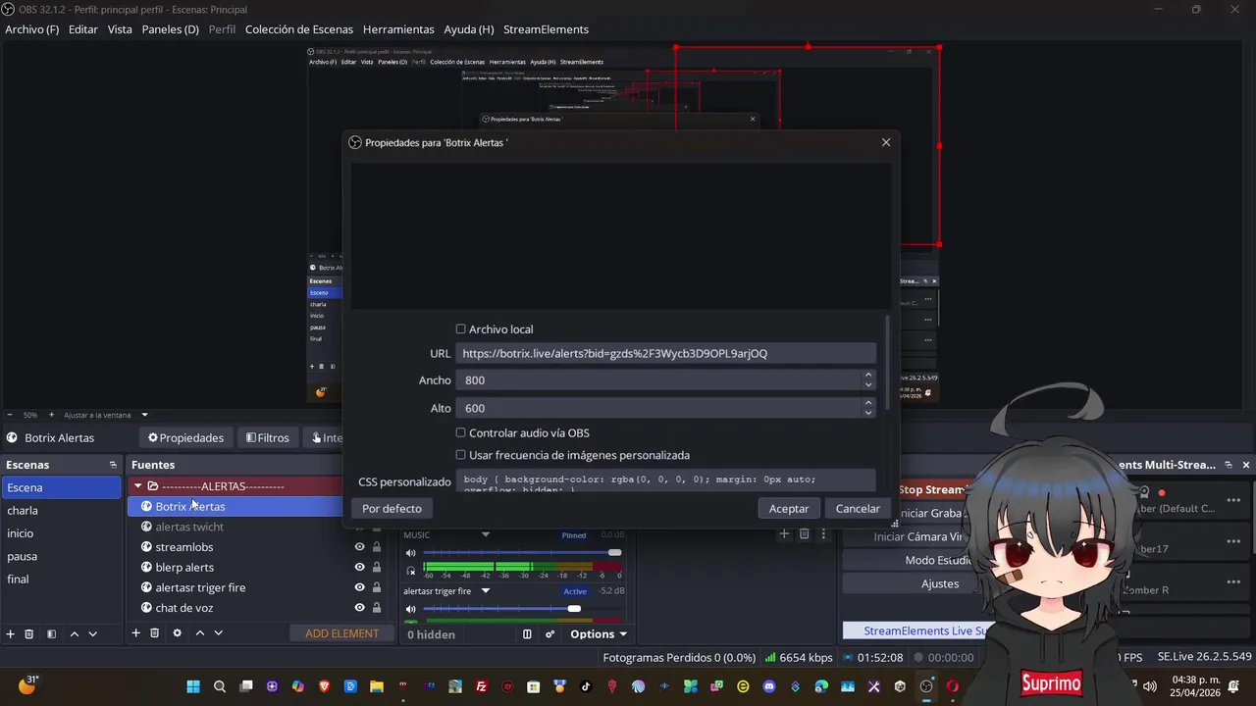Remove selected source with trash icon
This screenshot has height=706, width=1256.
pyautogui.click(x=155, y=633)
